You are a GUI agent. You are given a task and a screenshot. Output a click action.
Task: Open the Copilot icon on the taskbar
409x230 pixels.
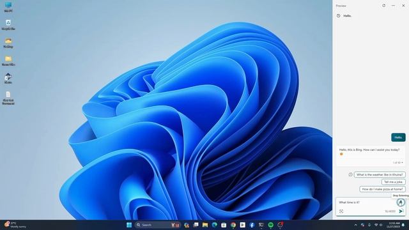186,225
